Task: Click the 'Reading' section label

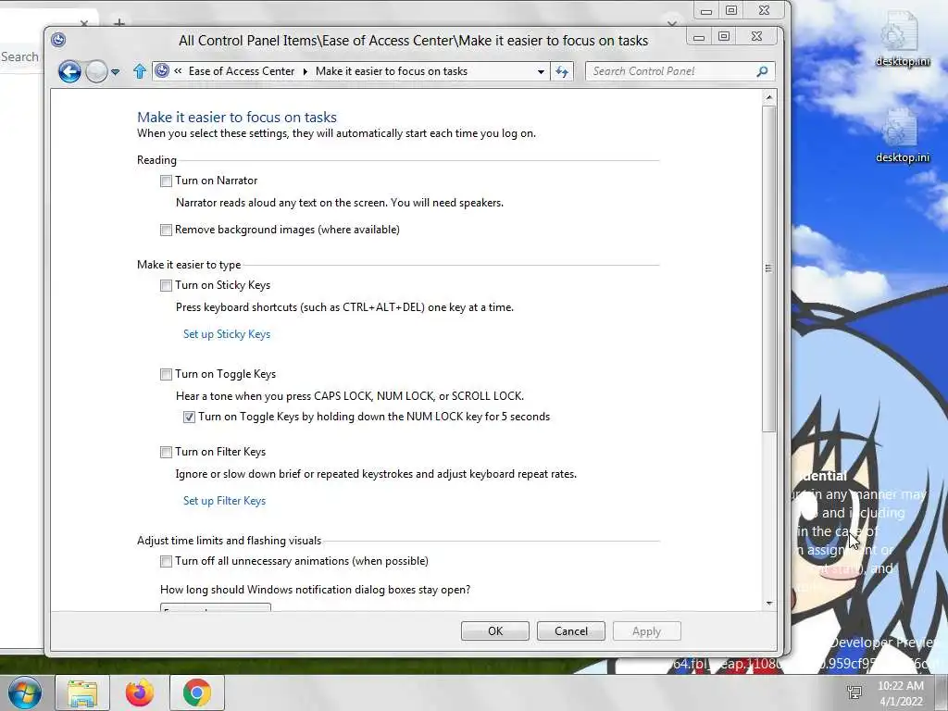Action: pos(156,160)
